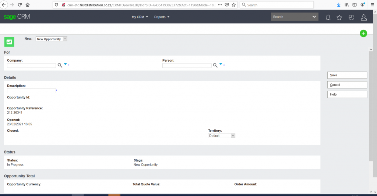Open favorites star in CRM header
The width and height of the screenshot is (377, 196).
(339, 17)
